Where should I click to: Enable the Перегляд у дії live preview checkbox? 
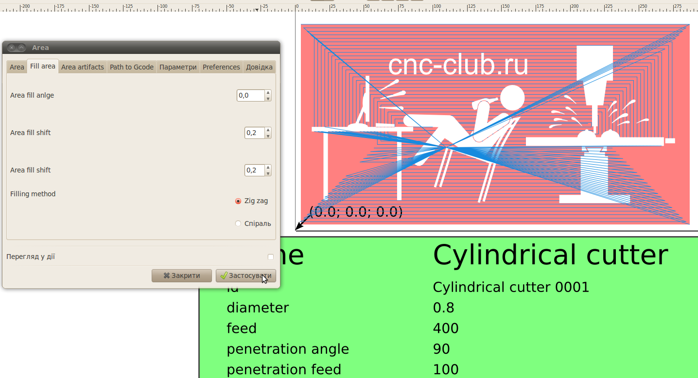[271, 257]
